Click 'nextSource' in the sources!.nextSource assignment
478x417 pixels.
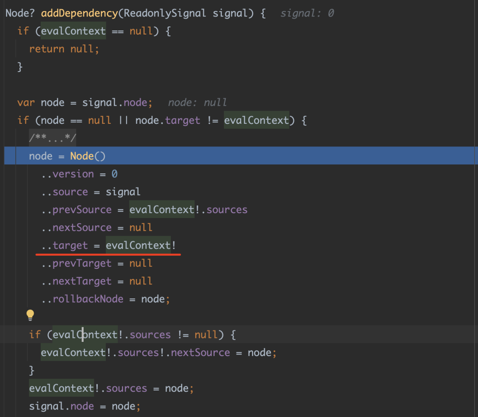[200, 352]
